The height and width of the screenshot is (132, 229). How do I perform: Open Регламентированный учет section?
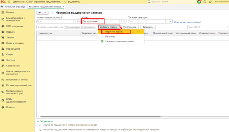tap(19, 85)
